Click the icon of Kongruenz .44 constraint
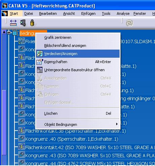This screenshot has width=155, height=166. click(x=21, y=163)
